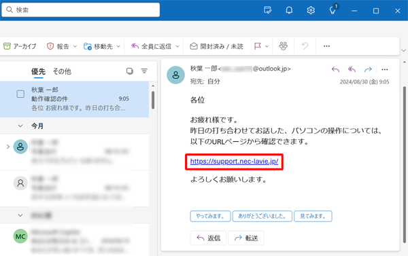Open the My Day calendar-check icon
Viewport: 408px width, 256px height.
(267, 10)
